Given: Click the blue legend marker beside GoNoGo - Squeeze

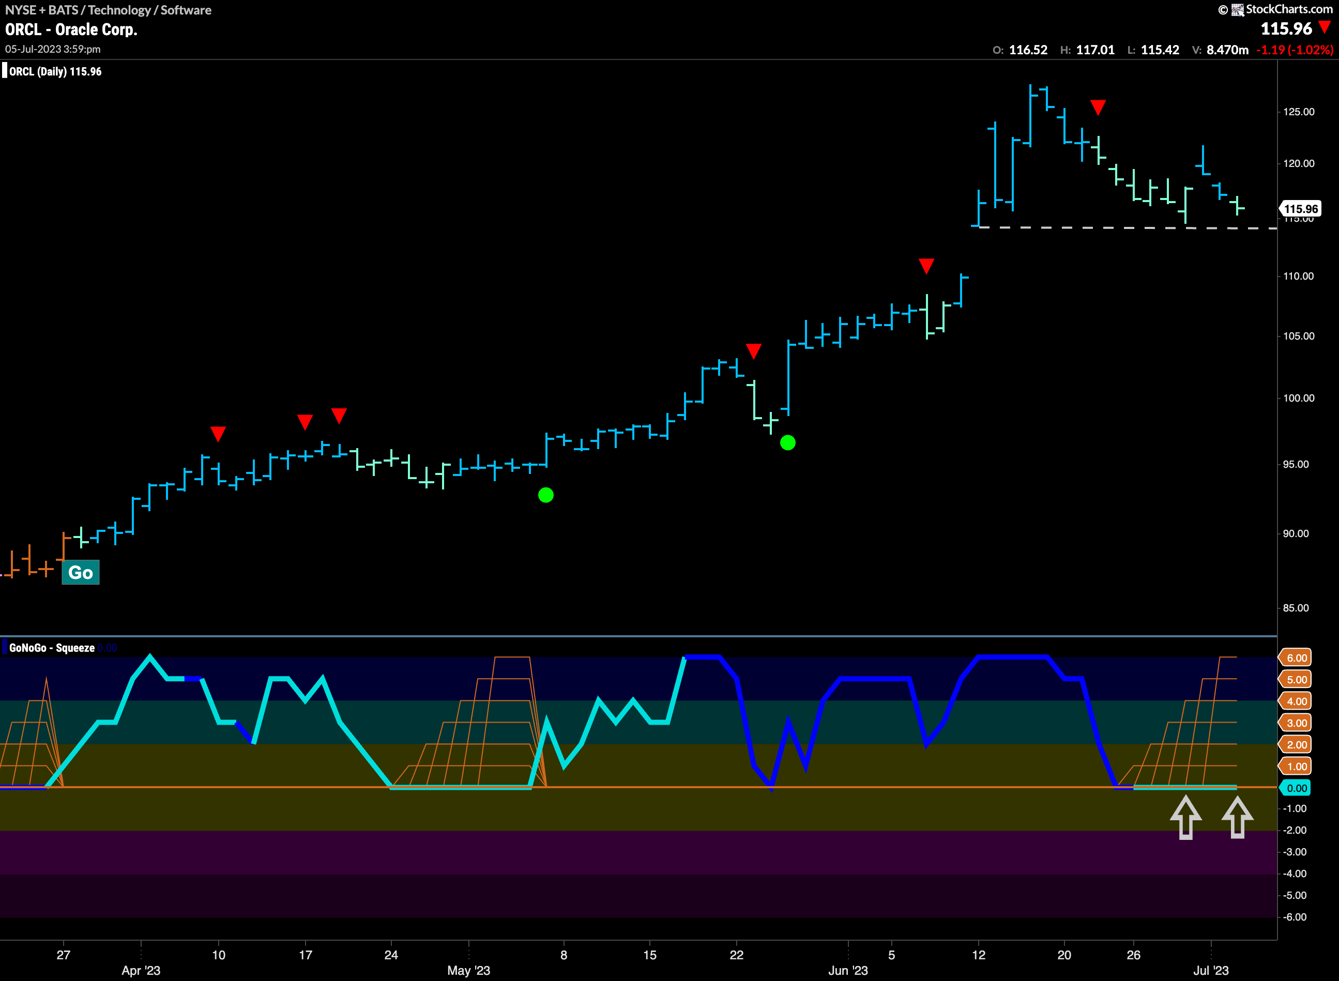Looking at the screenshot, I should click(5, 647).
